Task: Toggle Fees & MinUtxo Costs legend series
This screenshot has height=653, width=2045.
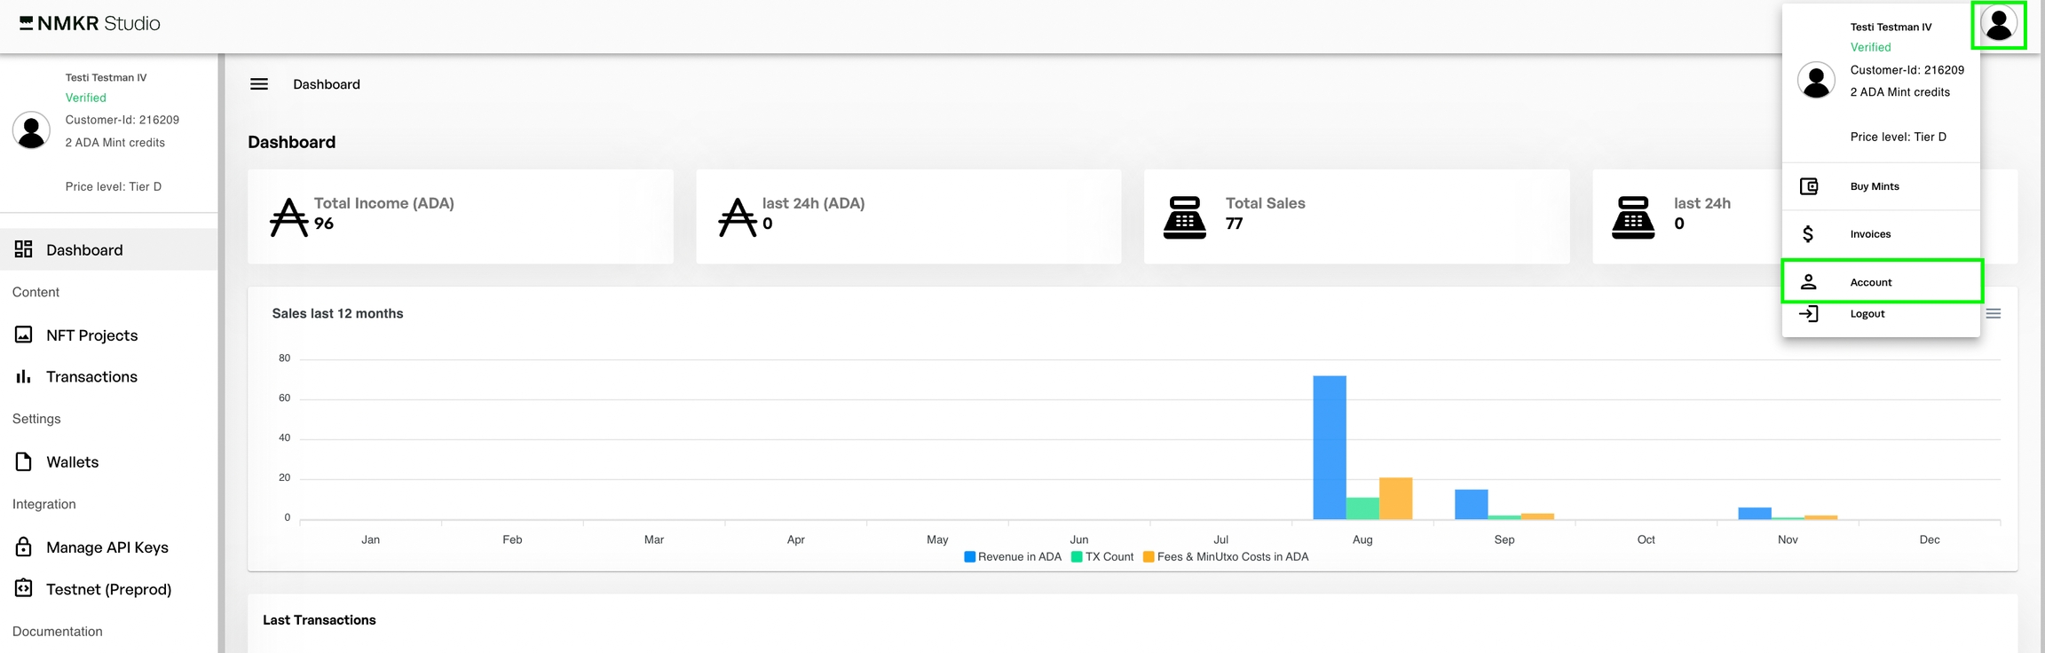Action: (1226, 557)
